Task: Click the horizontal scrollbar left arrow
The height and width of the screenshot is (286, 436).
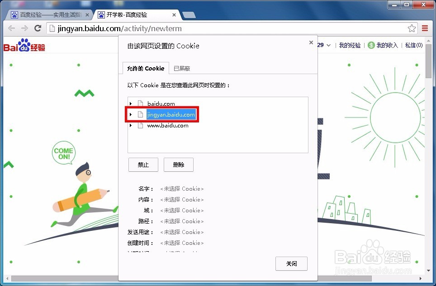Action: click(x=7, y=278)
